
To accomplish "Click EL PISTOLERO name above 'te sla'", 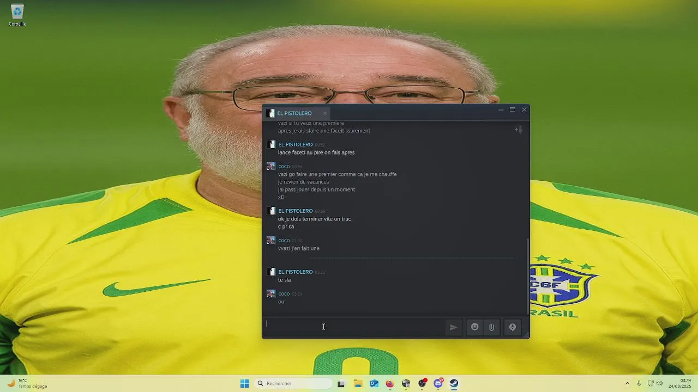I will pyautogui.click(x=295, y=272).
